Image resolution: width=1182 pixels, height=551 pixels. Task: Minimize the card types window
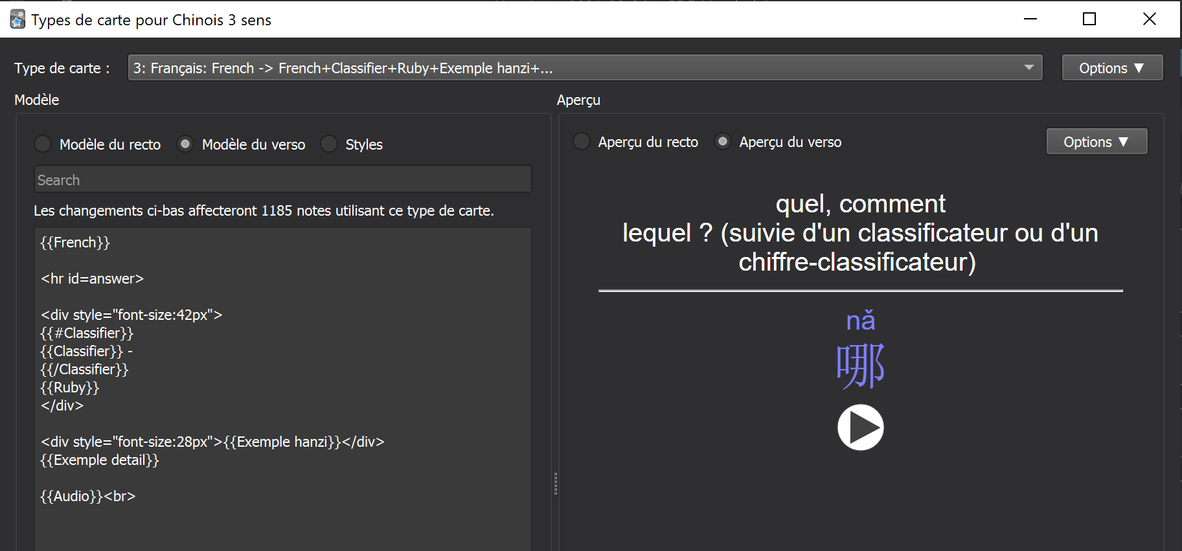point(1030,19)
